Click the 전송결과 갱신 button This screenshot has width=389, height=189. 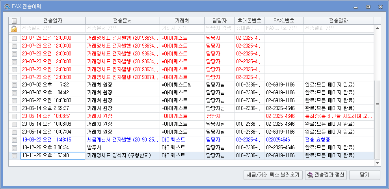click(x=326, y=175)
